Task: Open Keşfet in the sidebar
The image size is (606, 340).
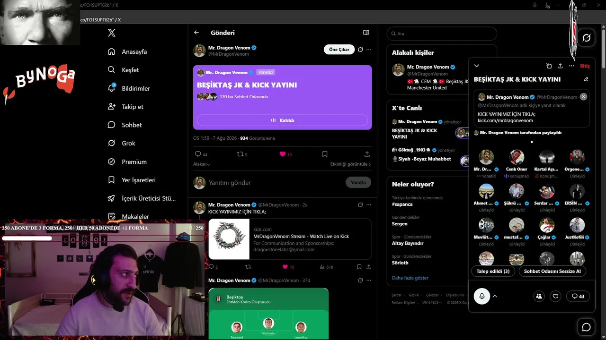Action: pyautogui.click(x=123, y=70)
